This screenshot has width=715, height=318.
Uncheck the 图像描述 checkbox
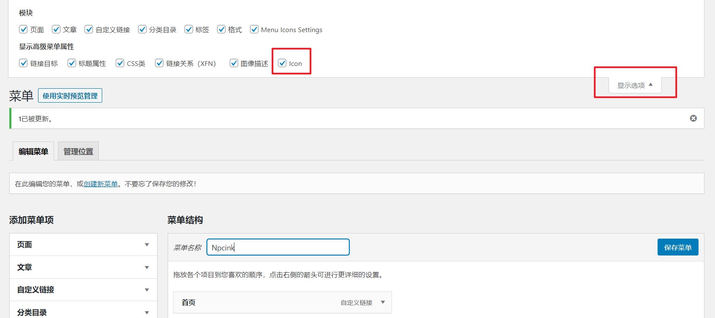234,63
